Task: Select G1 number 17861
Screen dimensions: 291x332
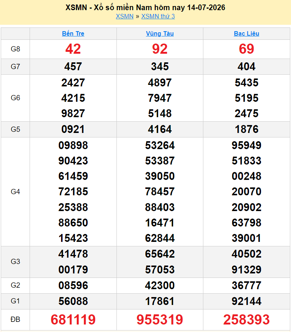Action: [x=160, y=301]
